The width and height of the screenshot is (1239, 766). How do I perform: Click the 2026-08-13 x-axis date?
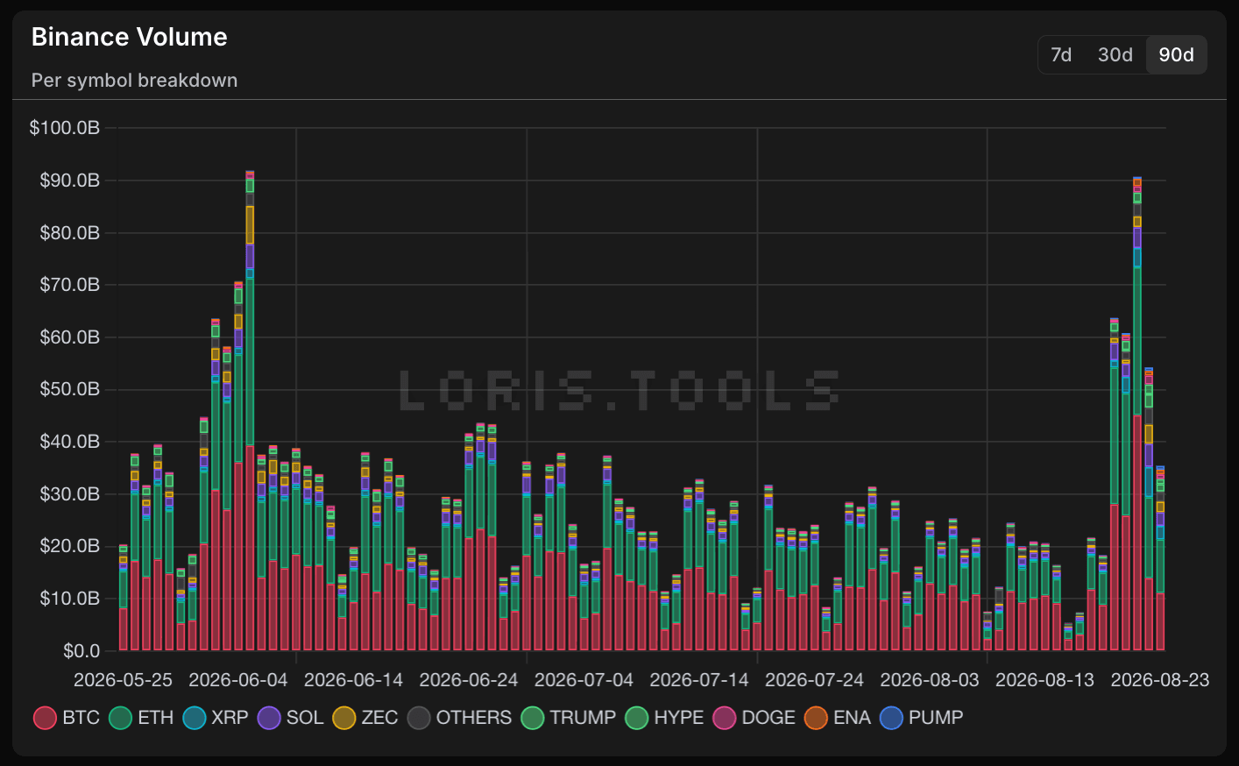pyautogui.click(x=1044, y=680)
